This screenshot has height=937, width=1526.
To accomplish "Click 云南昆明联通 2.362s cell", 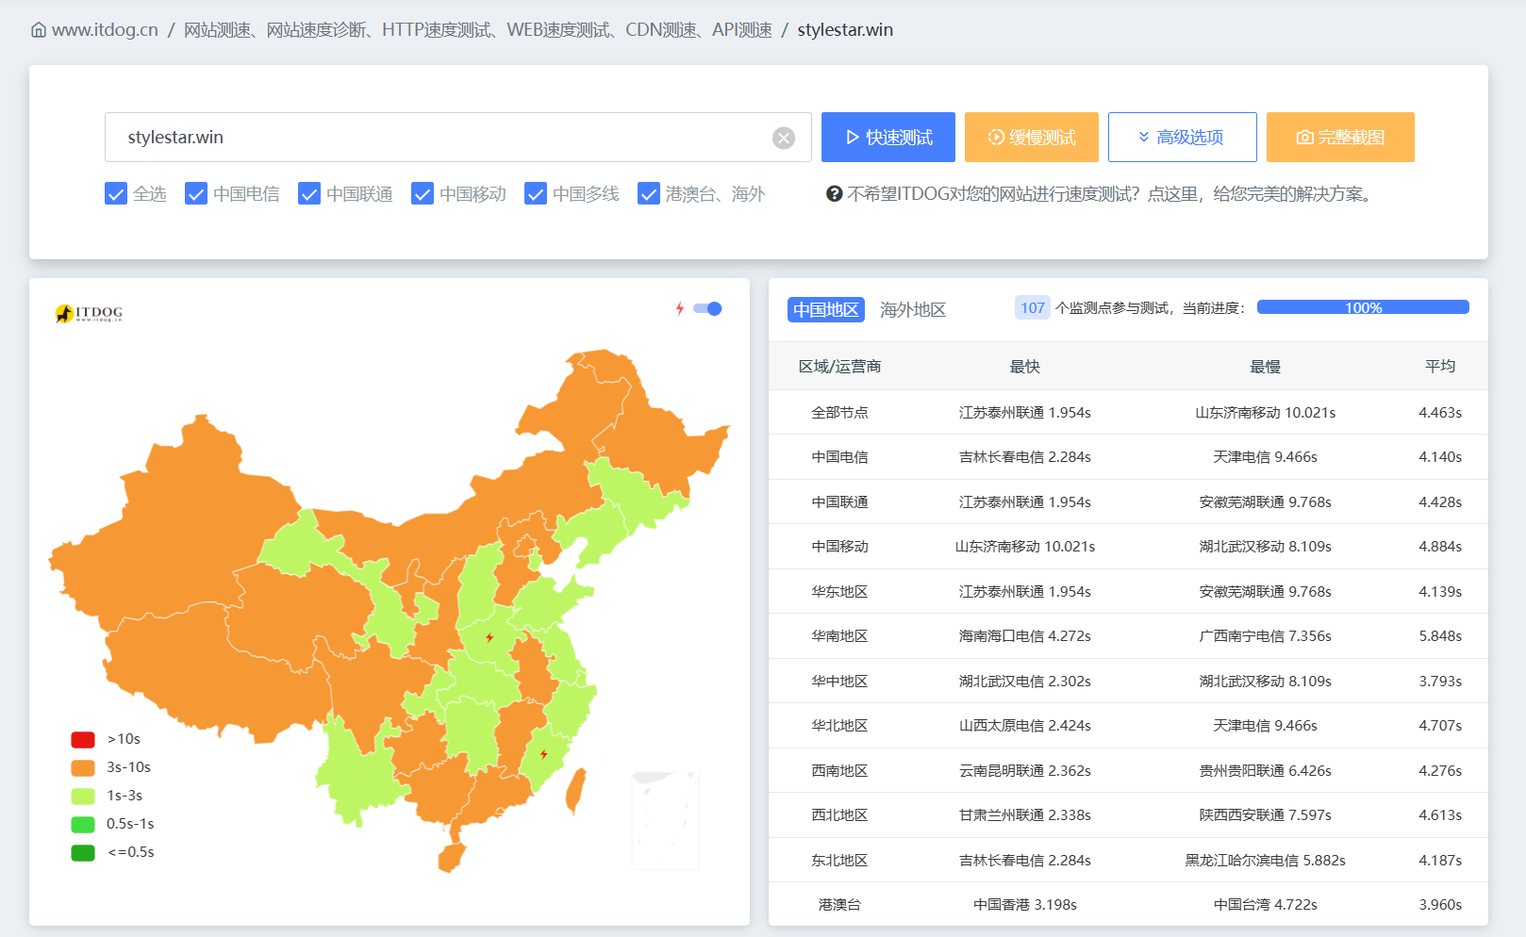I will [1025, 770].
